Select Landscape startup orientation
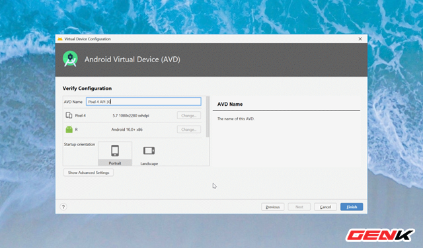Screen dimensions: 423x248 click(x=149, y=153)
